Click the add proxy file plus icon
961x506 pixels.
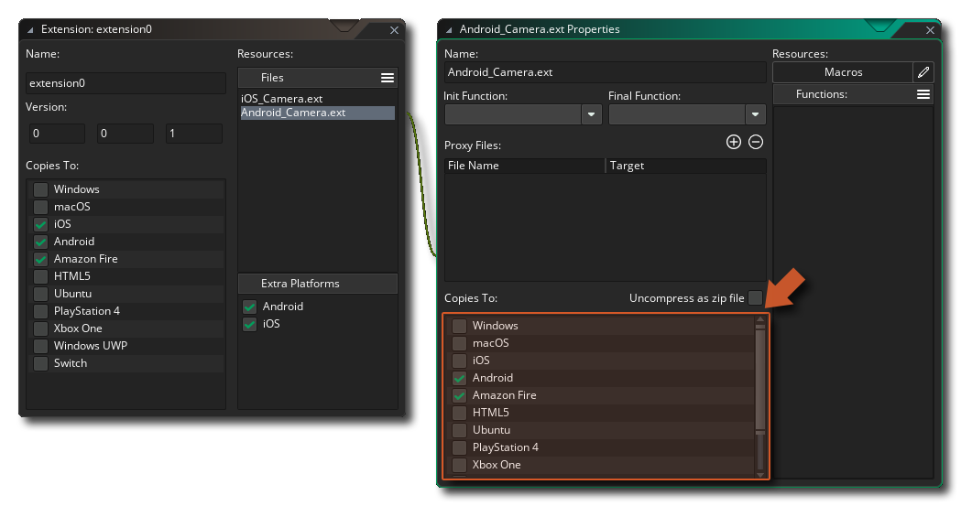point(733,142)
